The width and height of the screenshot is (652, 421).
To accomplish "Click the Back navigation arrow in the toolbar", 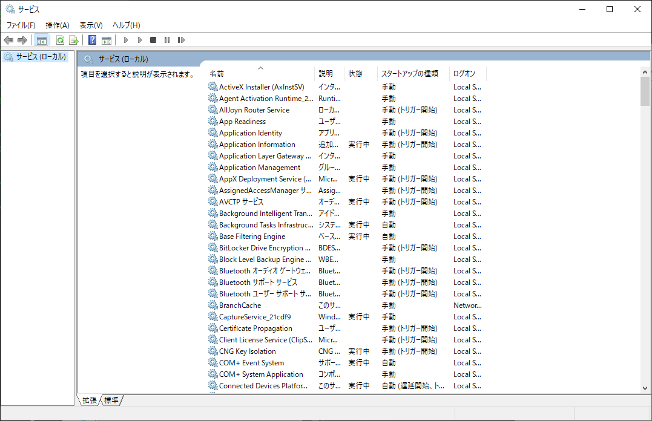I will [x=8, y=40].
